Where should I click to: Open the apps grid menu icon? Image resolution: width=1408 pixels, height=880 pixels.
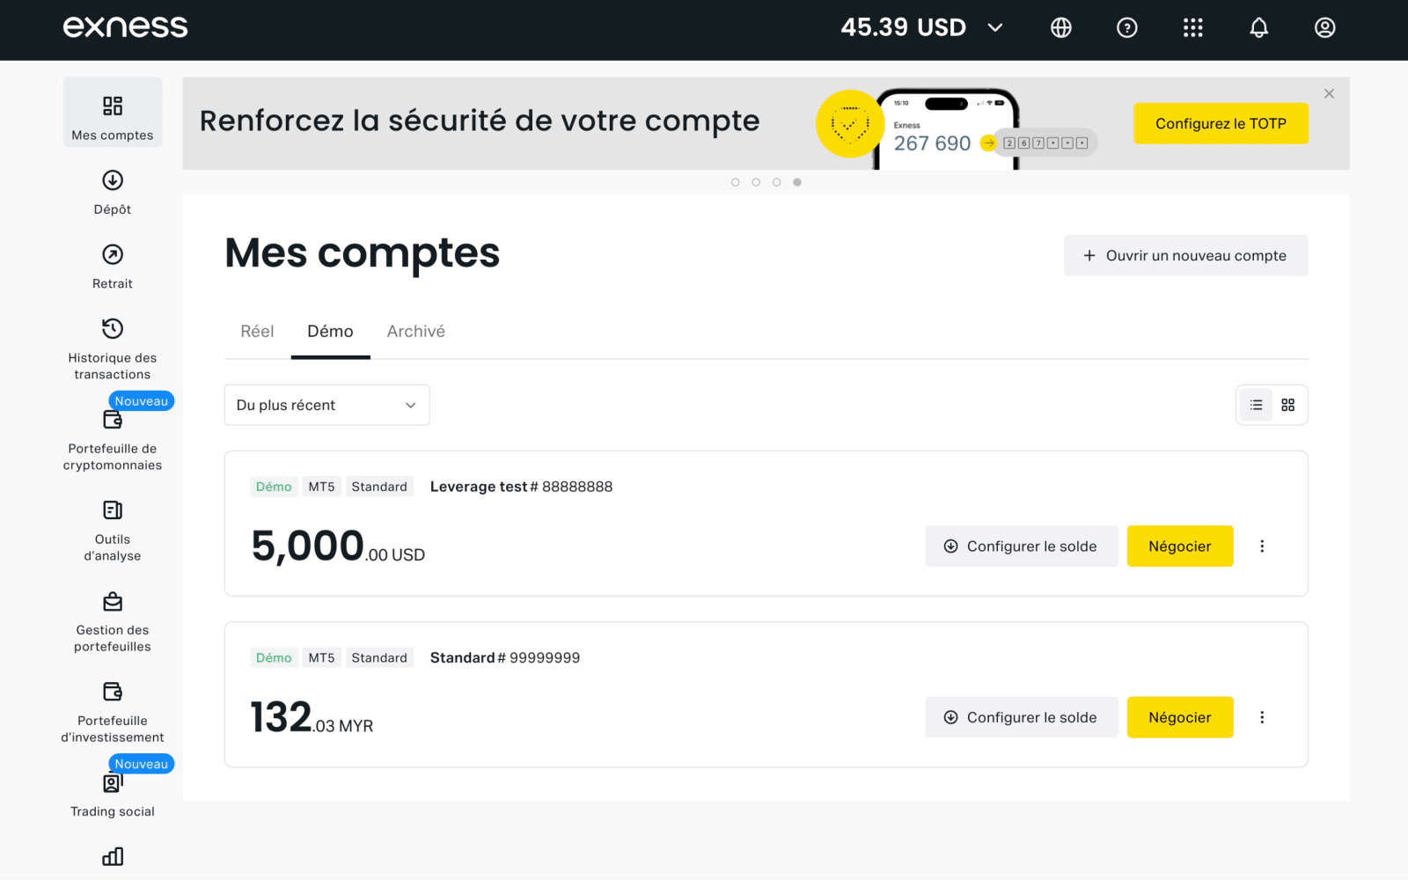pos(1193,28)
